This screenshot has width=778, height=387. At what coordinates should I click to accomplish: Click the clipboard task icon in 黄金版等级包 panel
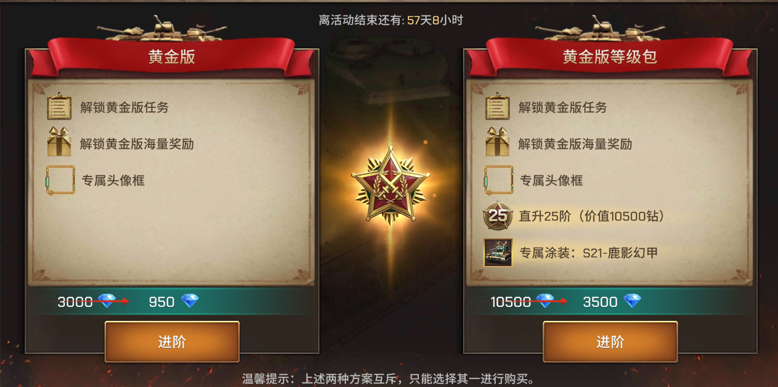[497, 107]
